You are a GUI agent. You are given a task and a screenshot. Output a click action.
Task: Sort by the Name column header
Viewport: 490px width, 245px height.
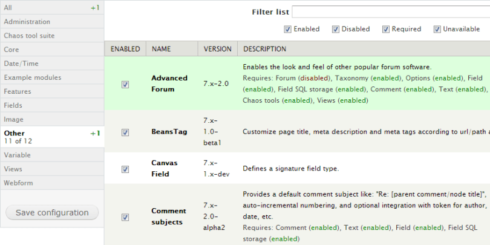(161, 49)
